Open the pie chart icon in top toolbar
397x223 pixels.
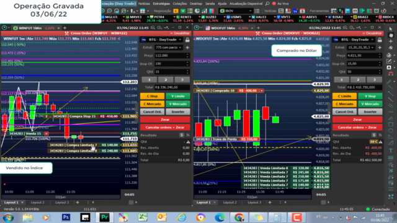(197, 11)
